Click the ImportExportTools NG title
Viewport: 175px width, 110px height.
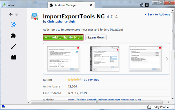(x=74, y=16)
